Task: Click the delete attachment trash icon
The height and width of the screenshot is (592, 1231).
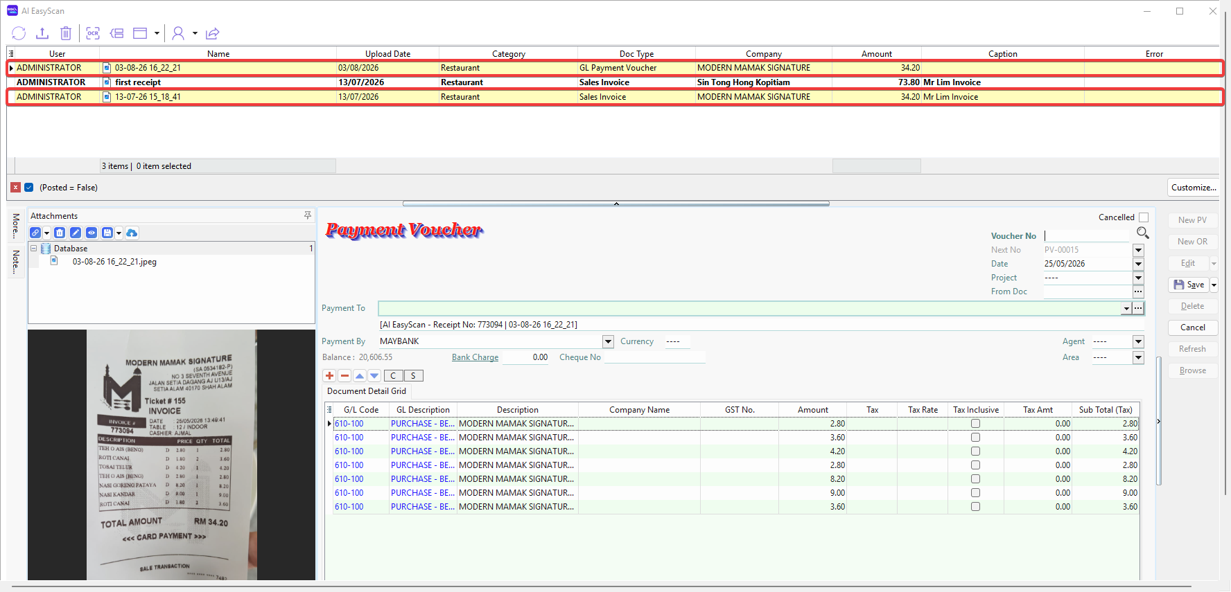Action: (60, 233)
